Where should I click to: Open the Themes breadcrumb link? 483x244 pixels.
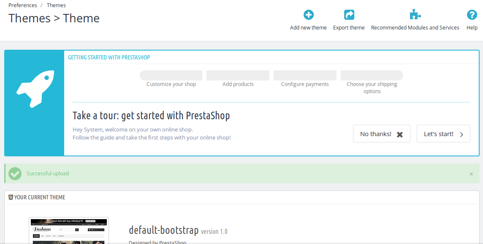pos(57,5)
